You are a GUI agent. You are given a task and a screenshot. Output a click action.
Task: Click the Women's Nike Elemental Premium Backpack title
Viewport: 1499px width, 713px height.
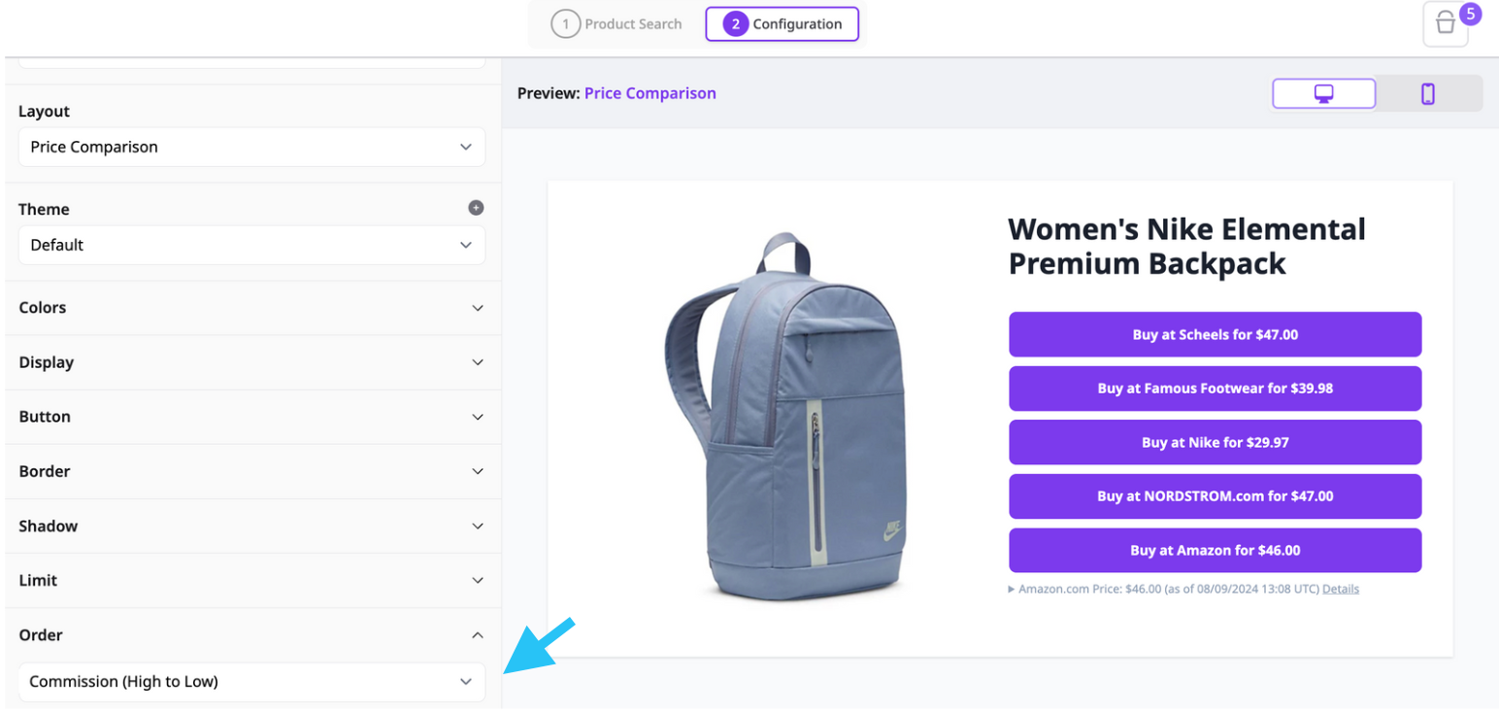[1186, 247]
